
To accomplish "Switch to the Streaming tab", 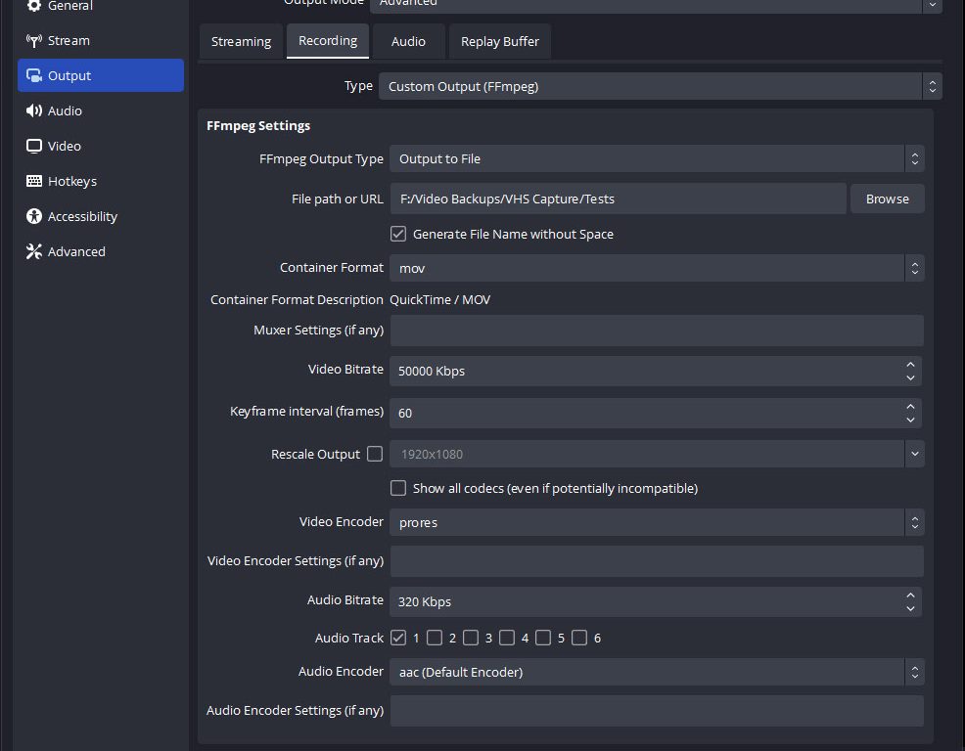I will coord(241,42).
